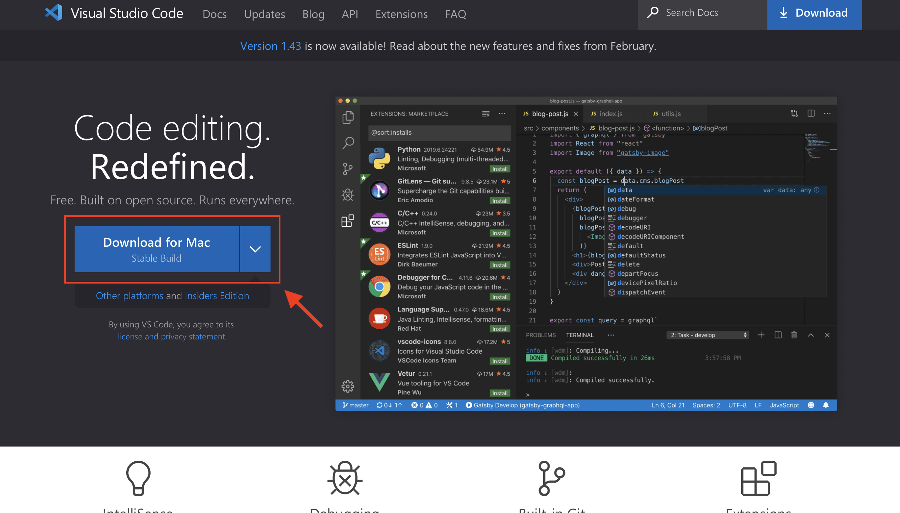
Task: Click the Search Docs input field
Action: (702, 14)
